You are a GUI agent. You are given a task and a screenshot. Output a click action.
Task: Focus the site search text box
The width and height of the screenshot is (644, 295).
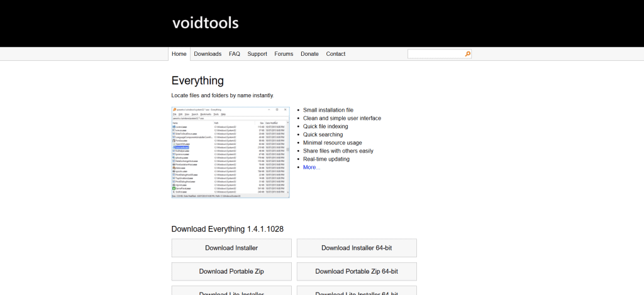[x=435, y=54]
